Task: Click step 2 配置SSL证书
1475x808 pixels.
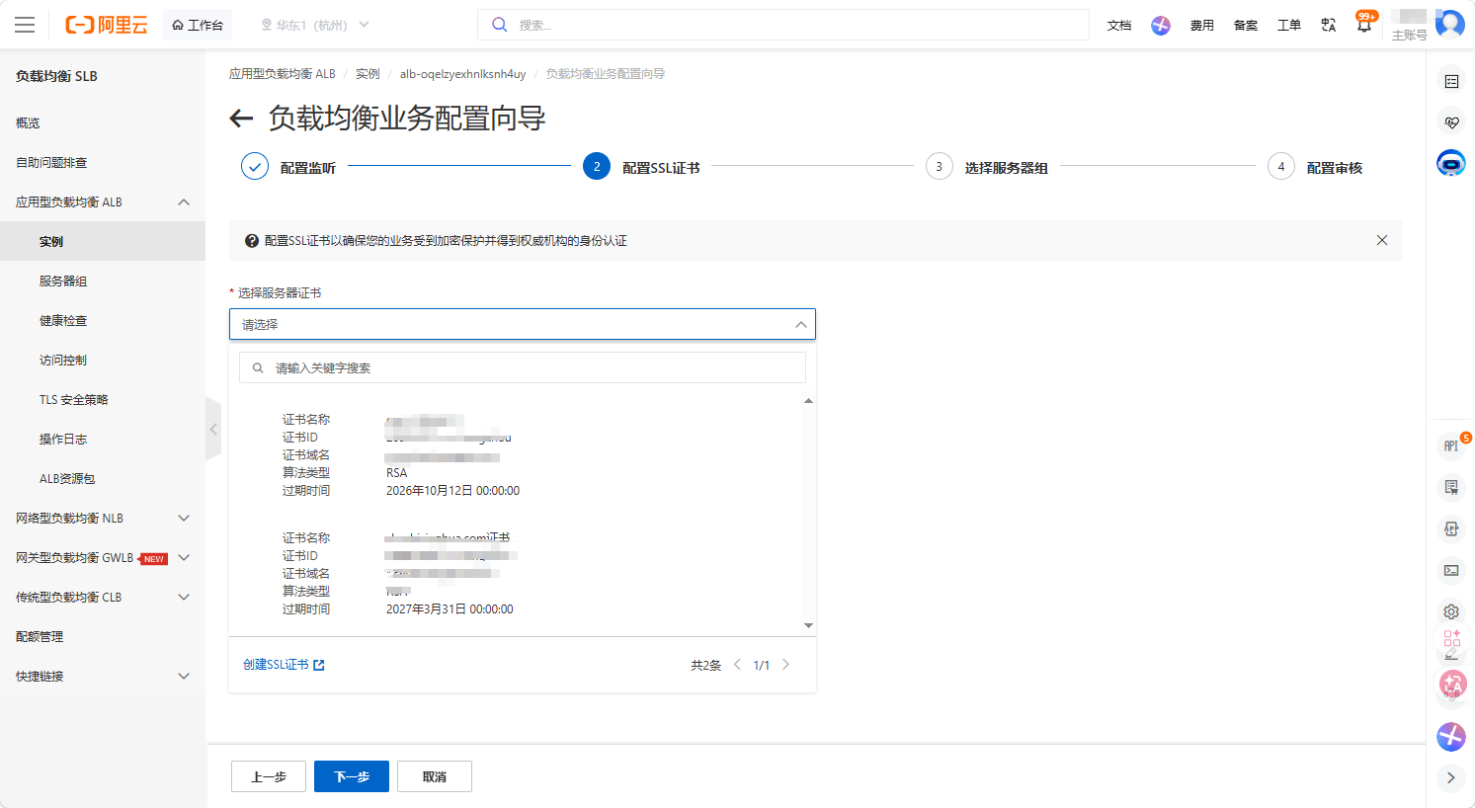Action: tap(641, 167)
